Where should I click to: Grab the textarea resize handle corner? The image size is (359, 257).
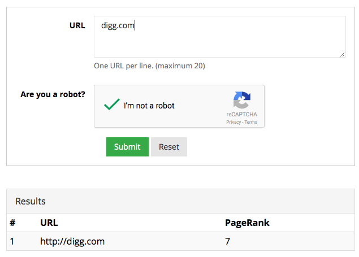(342, 54)
